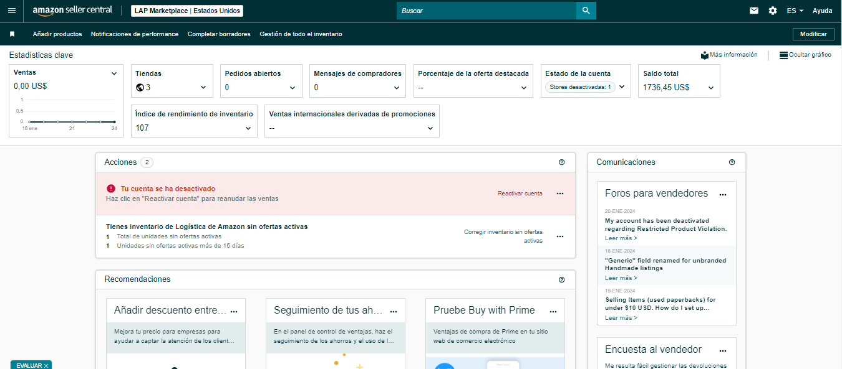
Task: Click the Stores desactivadas: 1 badge
Action: tap(580, 87)
